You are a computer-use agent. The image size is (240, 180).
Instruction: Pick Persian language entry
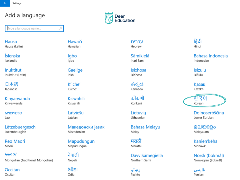point(199,172)
